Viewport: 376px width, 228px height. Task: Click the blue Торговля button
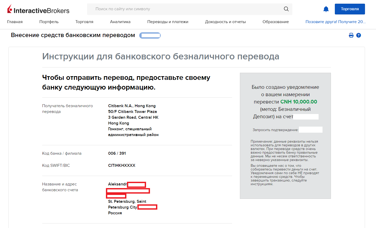(x=350, y=9)
